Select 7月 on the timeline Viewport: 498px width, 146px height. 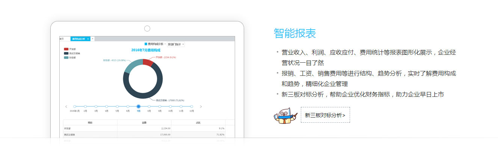[x=139, y=107]
